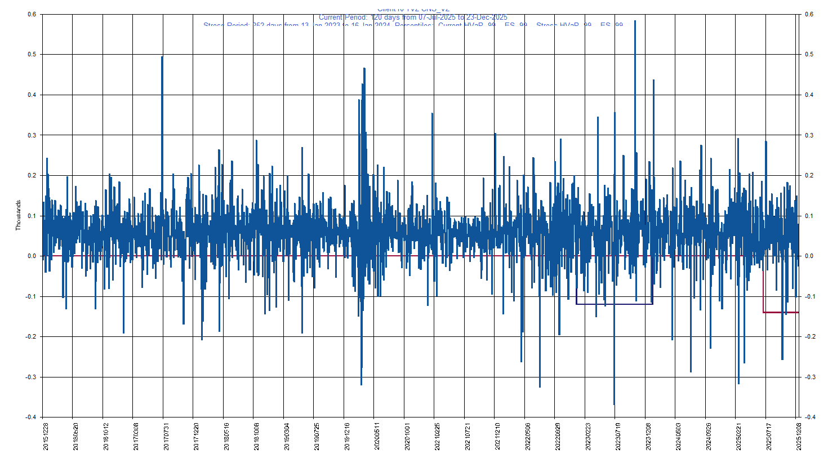
Task: Select the Current Period title line
Action: click(413, 17)
